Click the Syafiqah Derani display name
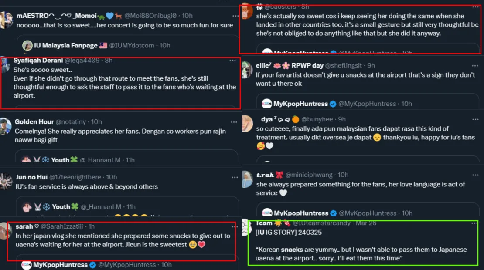This screenshot has height=270, width=484. point(38,61)
